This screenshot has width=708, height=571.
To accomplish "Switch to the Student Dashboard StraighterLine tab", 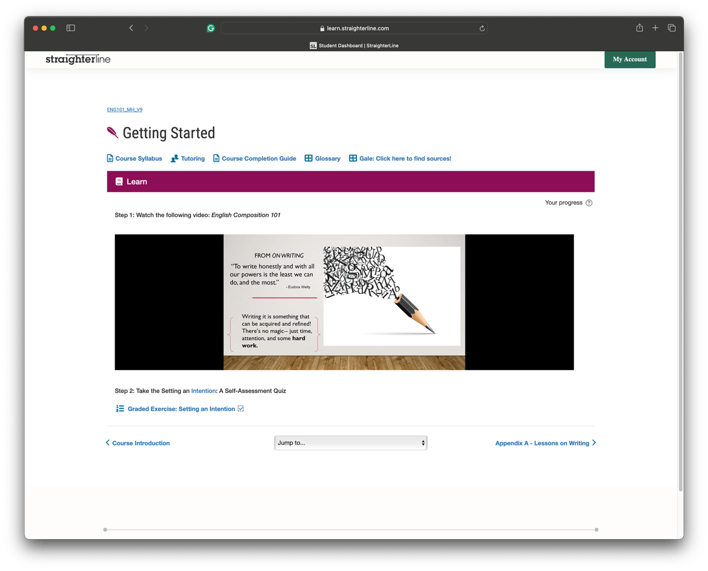I will pos(354,45).
